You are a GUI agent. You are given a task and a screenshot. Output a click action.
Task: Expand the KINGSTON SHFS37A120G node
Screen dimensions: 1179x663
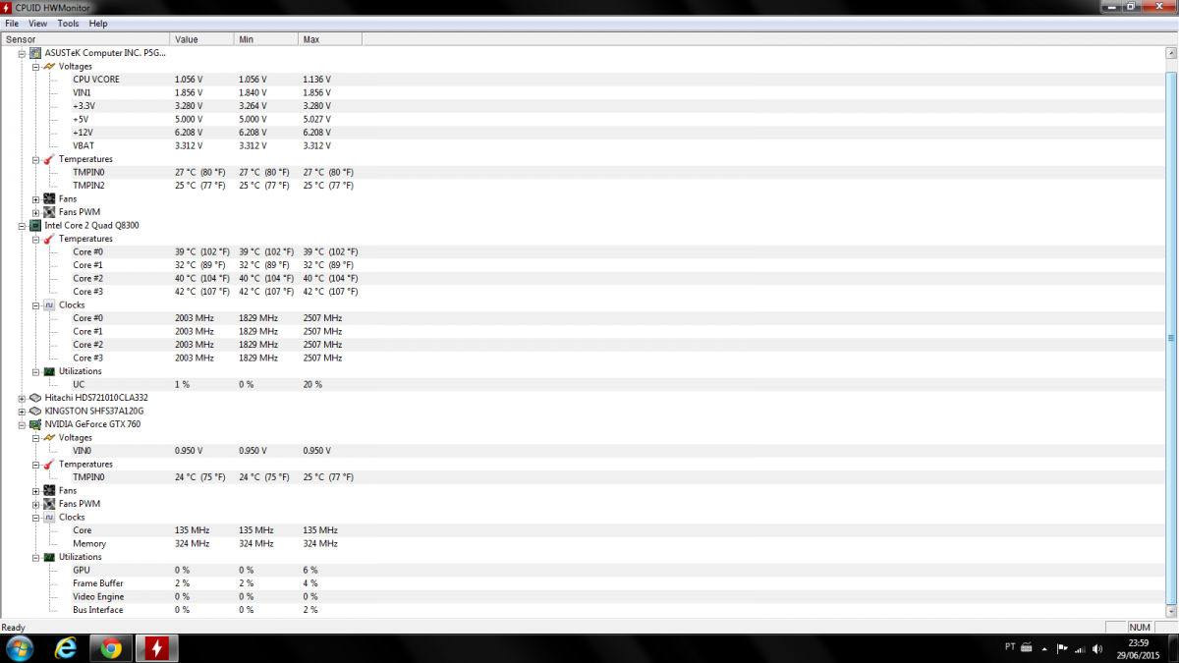click(22, 411)
